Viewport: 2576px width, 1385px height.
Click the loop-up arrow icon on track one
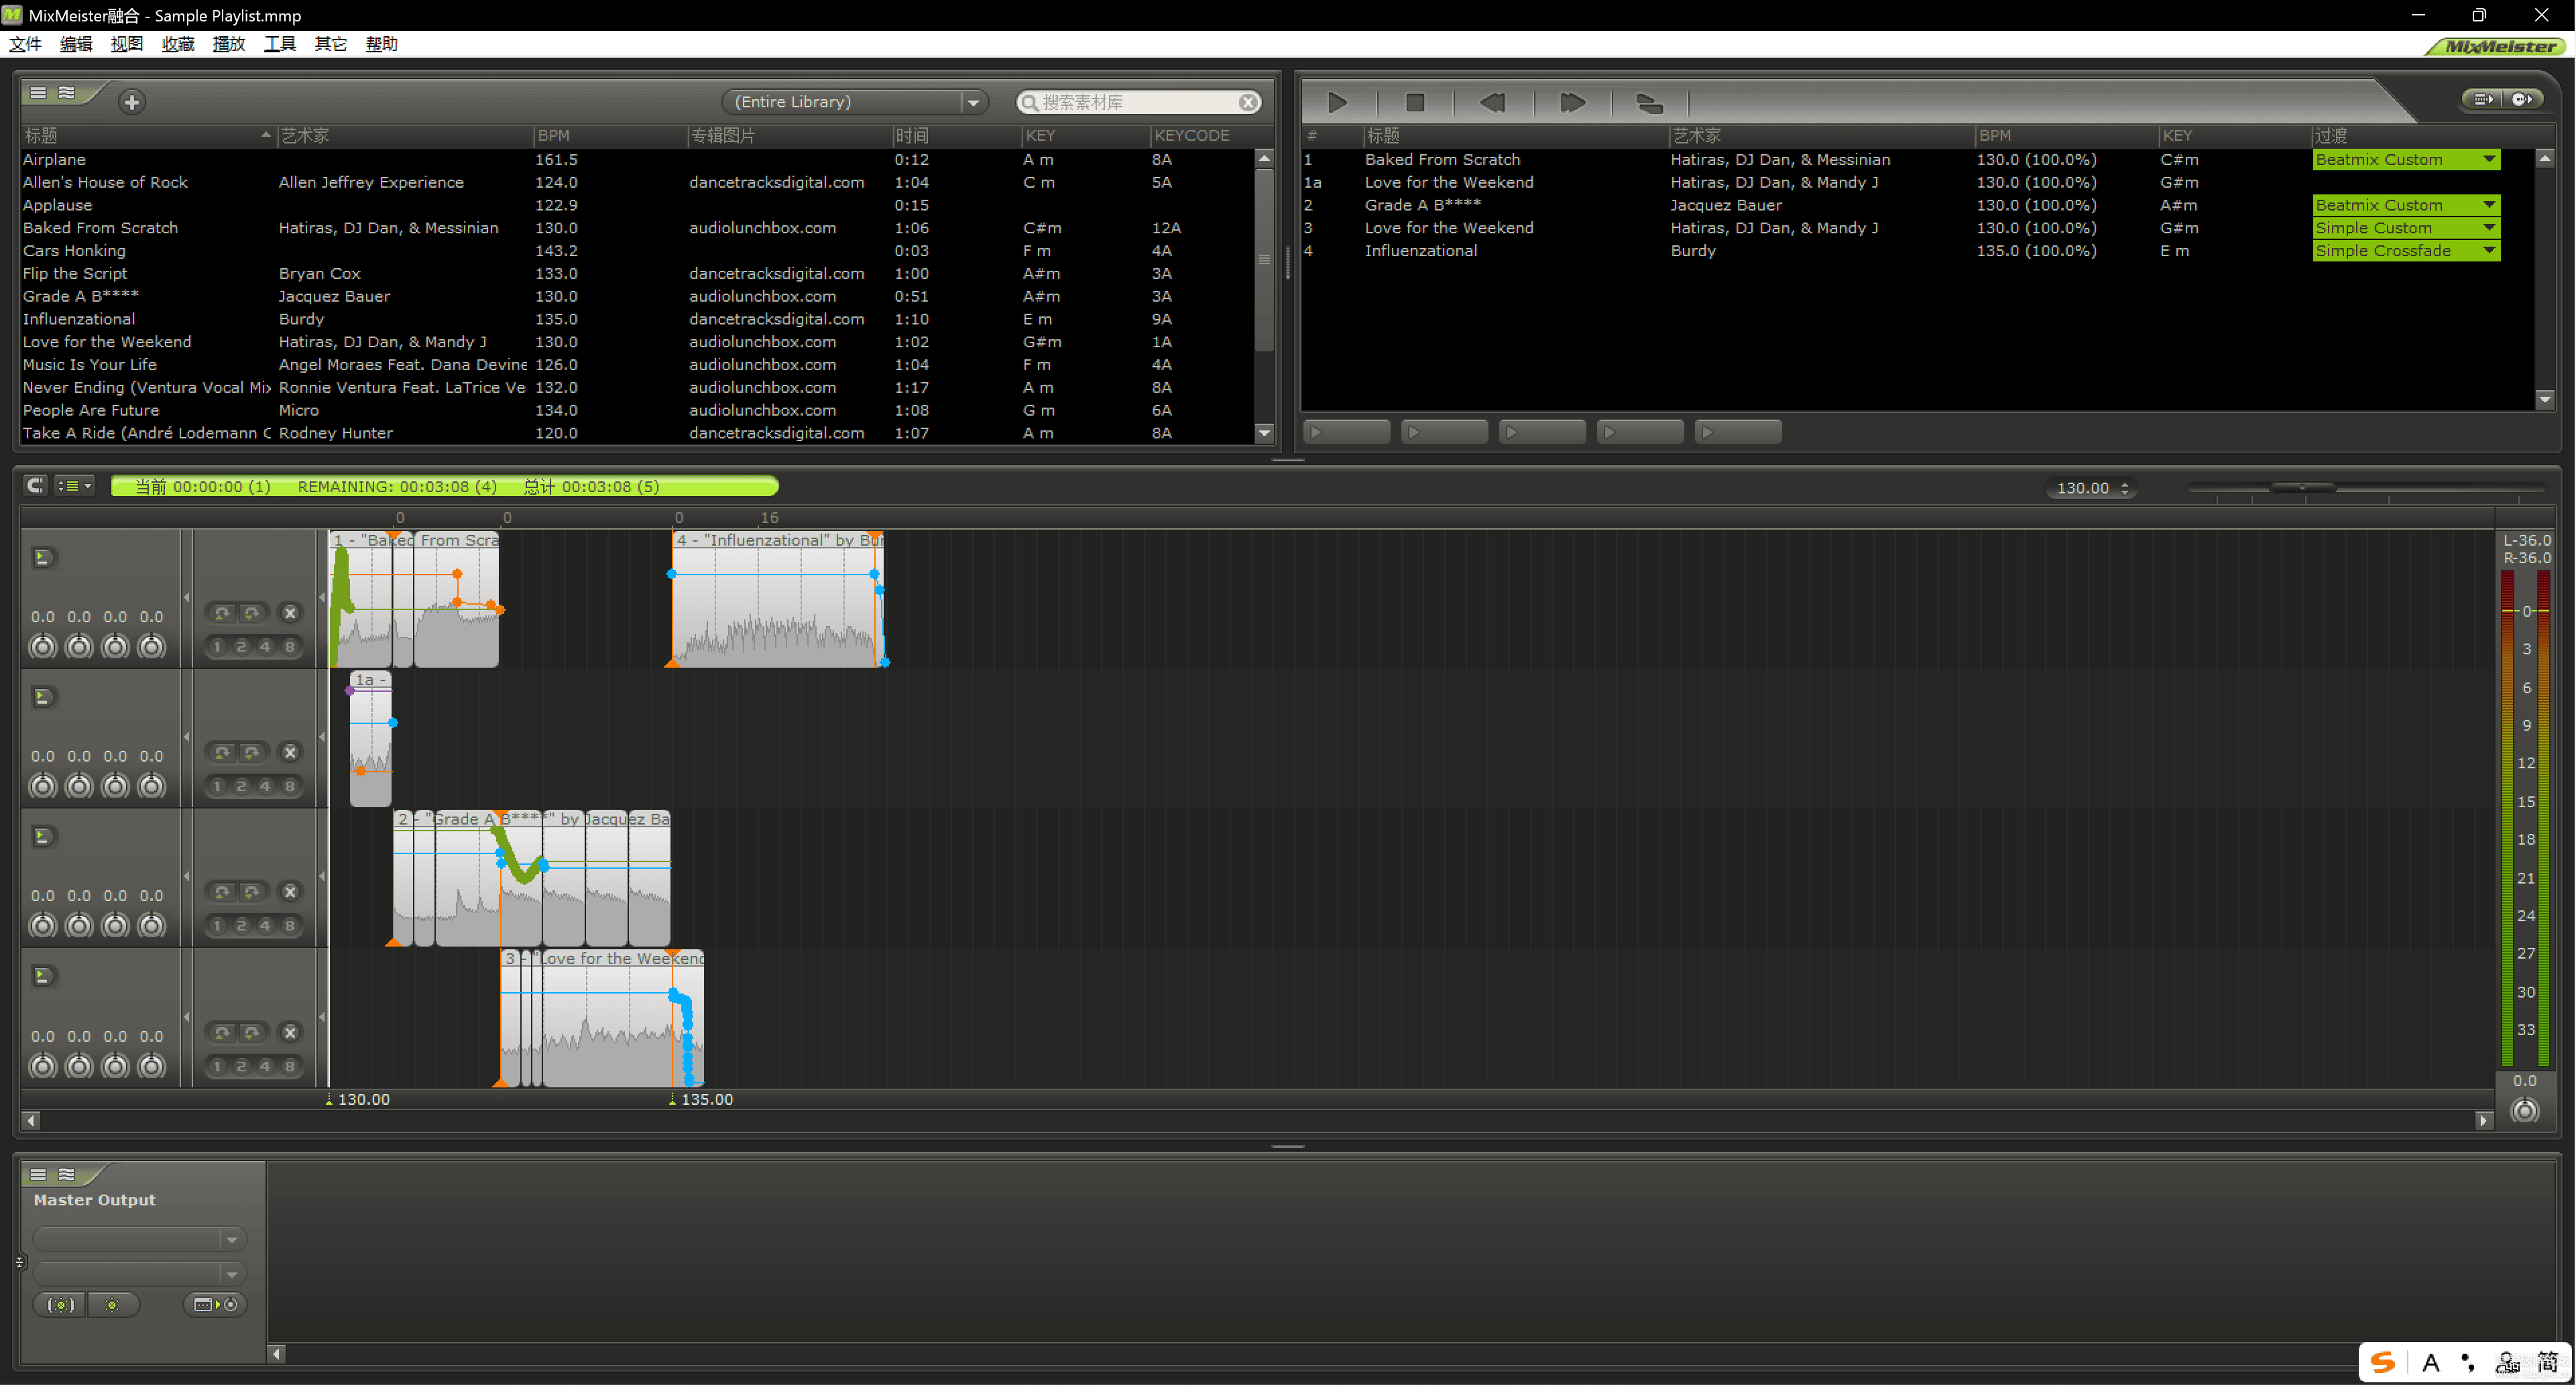[x=222, y=613]
